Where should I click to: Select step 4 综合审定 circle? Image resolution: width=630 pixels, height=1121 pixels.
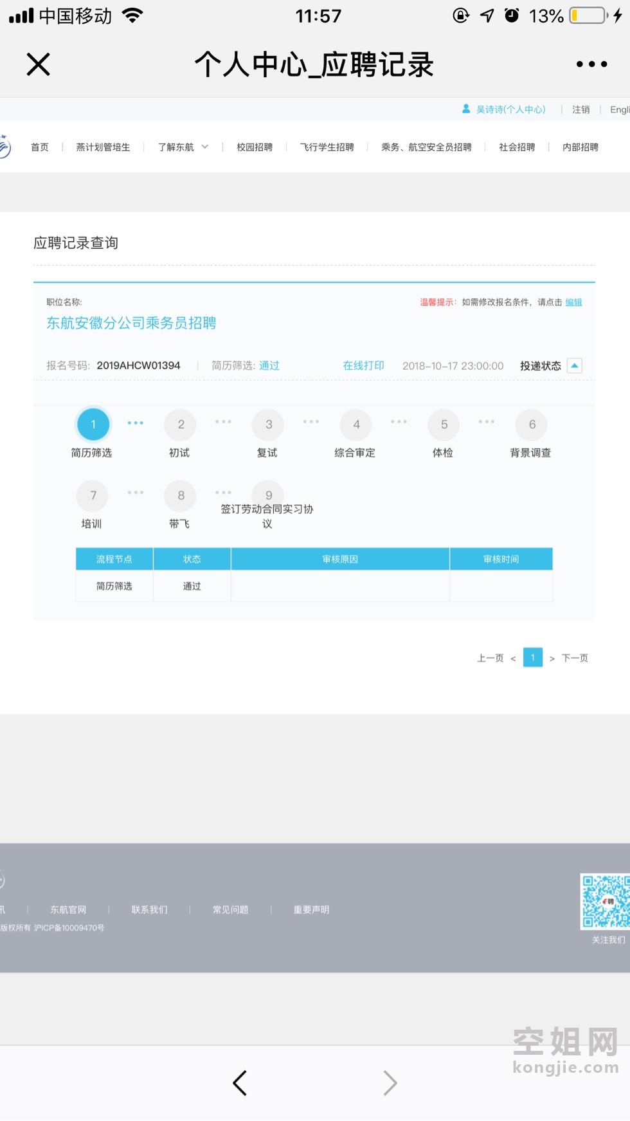(x=356, y=424)
